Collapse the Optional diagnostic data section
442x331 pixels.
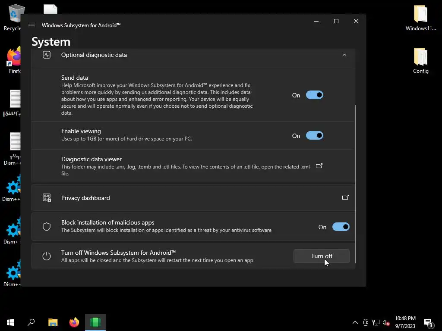(344, 55)
